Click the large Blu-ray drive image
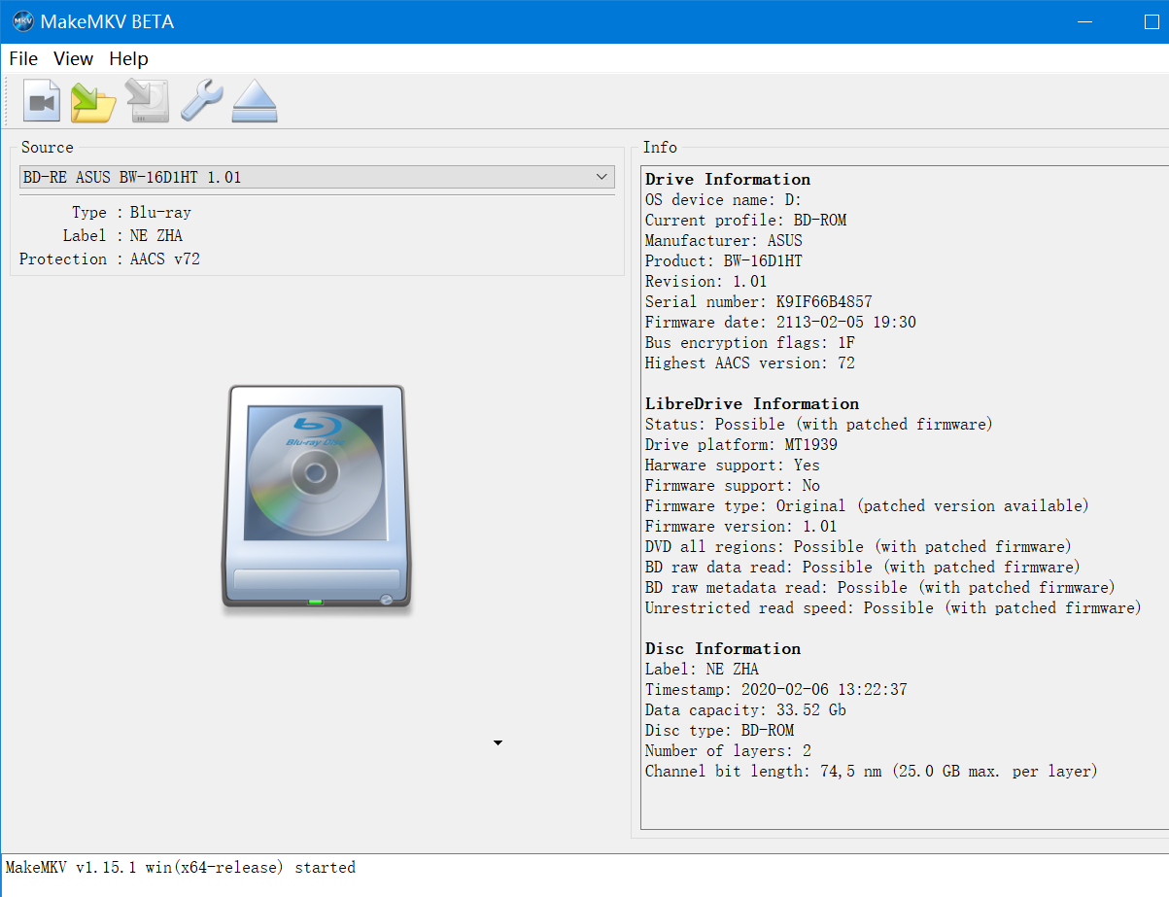This screenshot has height=897, width=1169. click(x=316, y=500)
